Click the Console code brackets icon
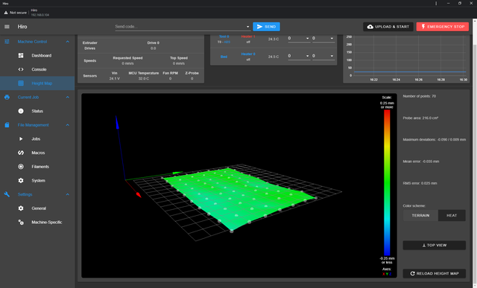 coord(21,69)
